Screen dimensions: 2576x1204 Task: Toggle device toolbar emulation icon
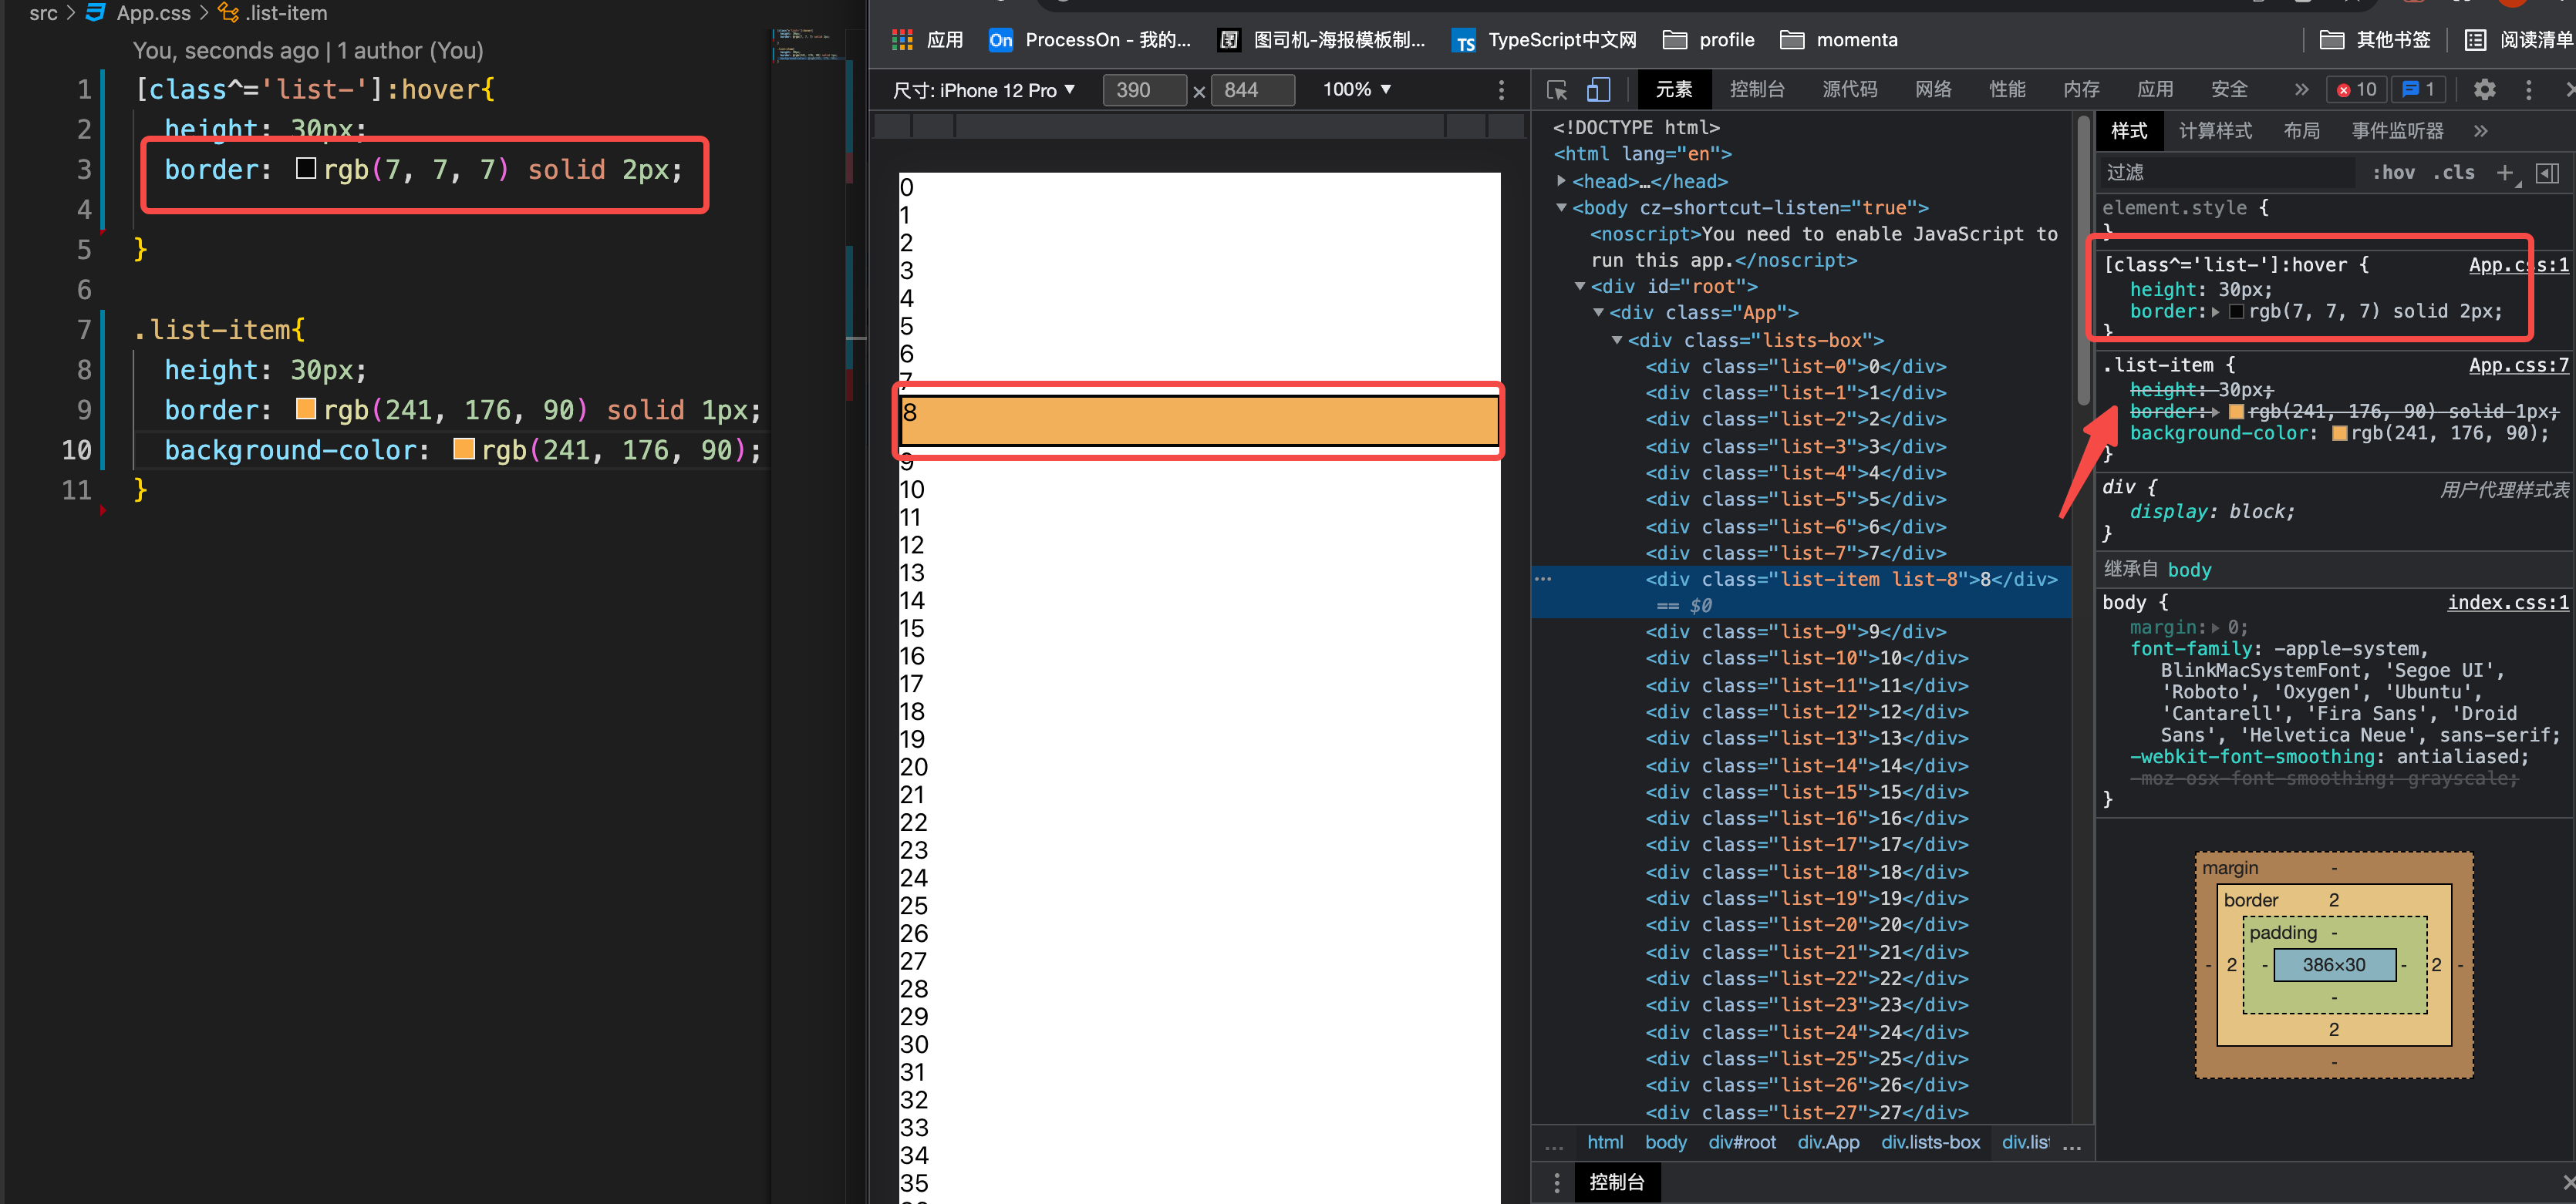1598,90
